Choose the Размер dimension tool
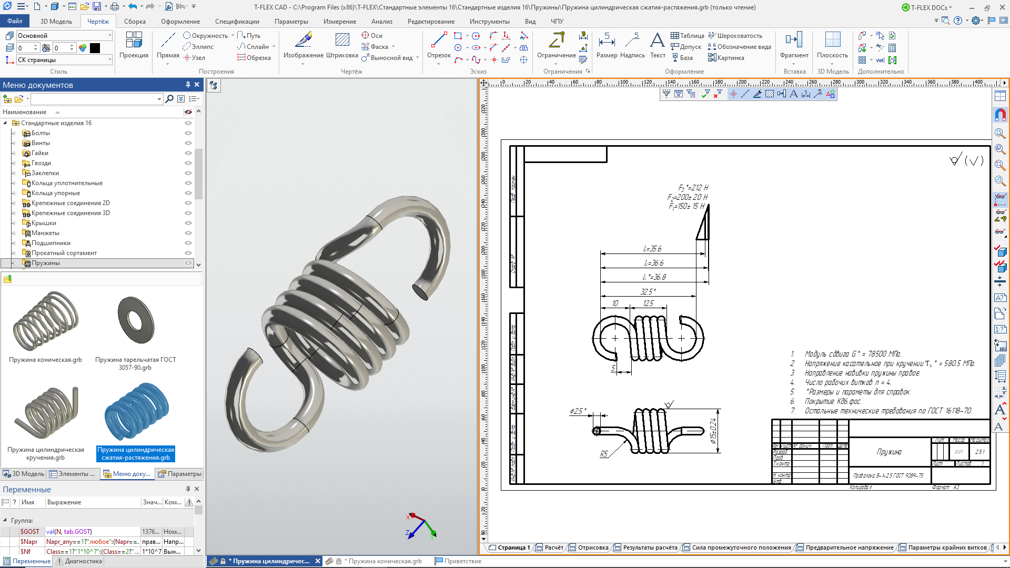This screenshot has height=568, width=1010. [x=607, y=45]
